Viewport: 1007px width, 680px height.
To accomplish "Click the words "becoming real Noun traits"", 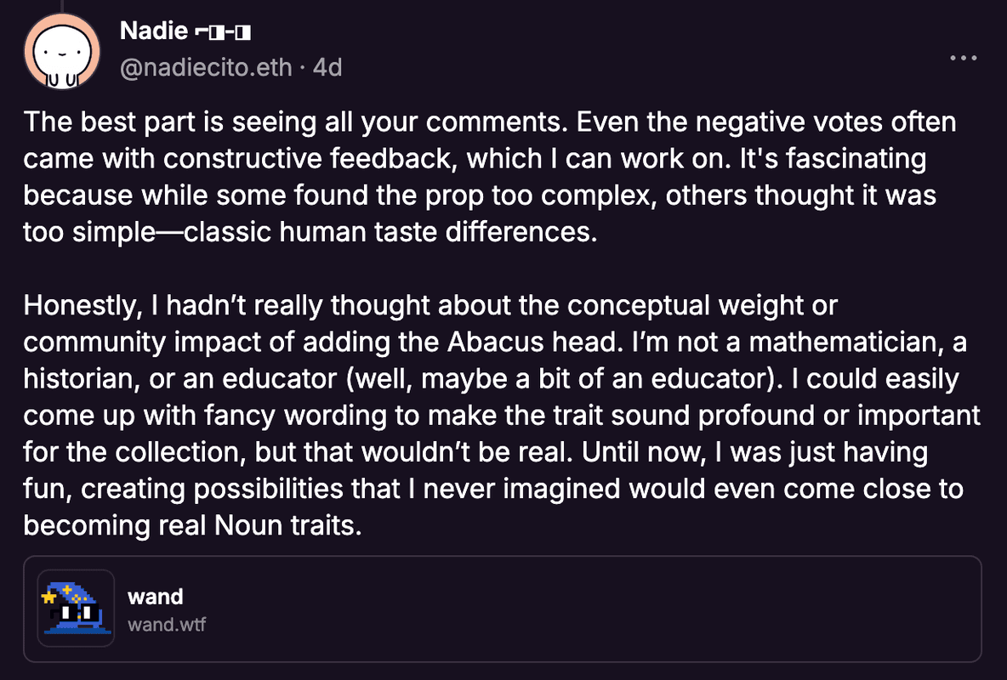I will [x=192, y=525].
